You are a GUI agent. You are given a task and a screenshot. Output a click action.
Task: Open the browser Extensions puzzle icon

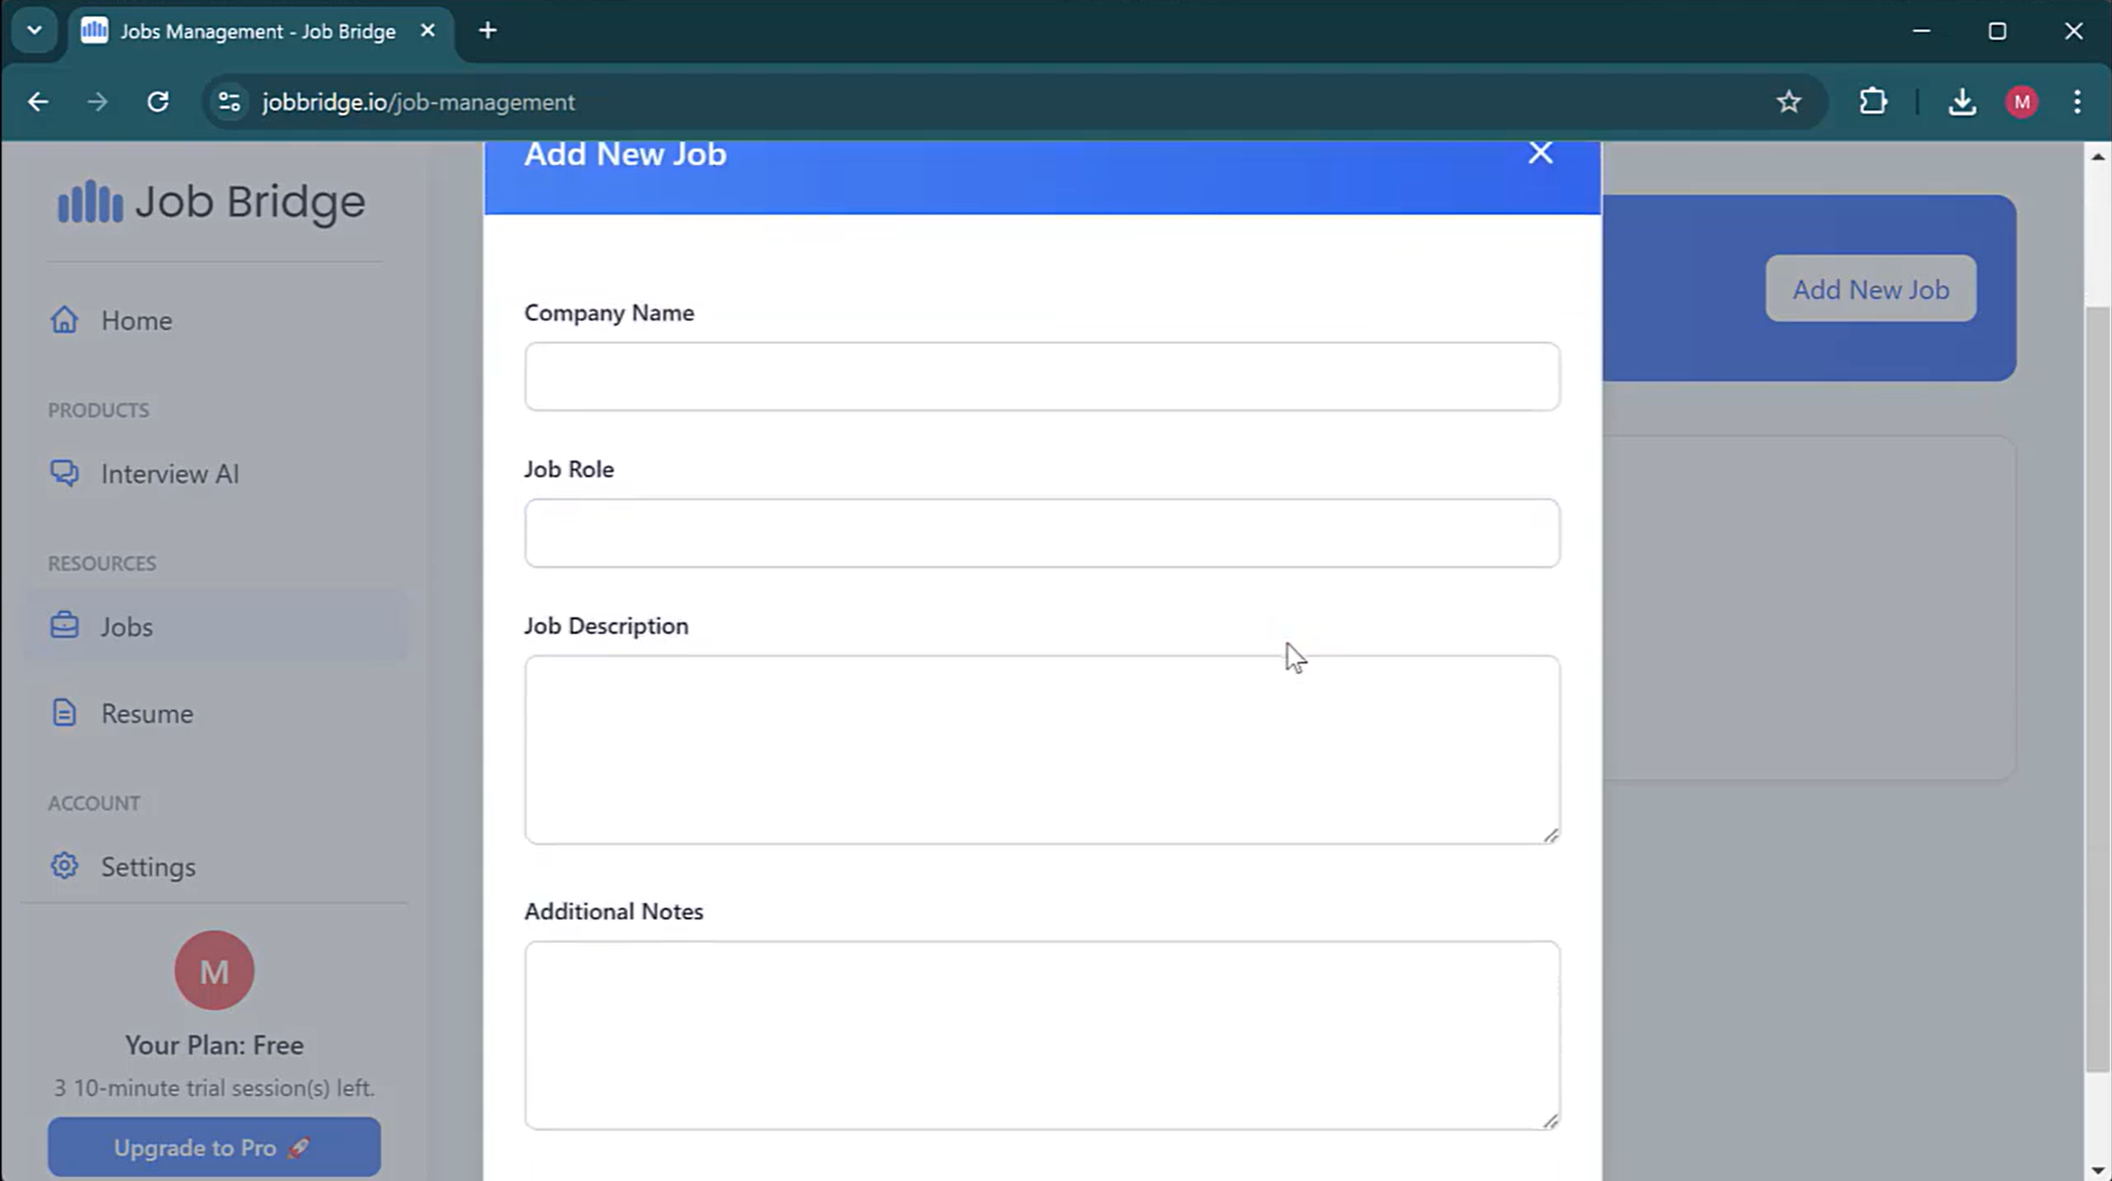[1873, 102]
